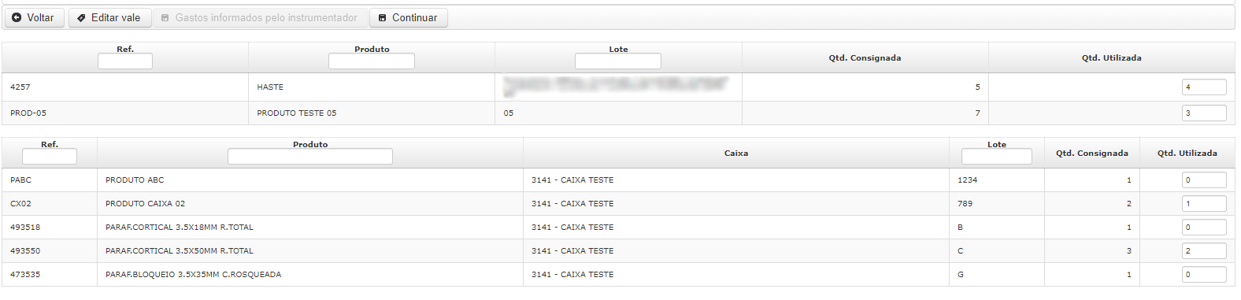
Task: Edit Qtd. Utilizada for PRODUTO CAIXA 02
Action: click(1204, 204)
